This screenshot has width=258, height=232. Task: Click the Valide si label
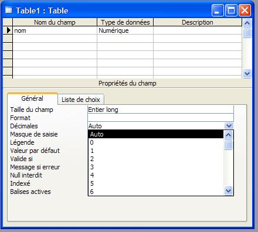[21, 159]
